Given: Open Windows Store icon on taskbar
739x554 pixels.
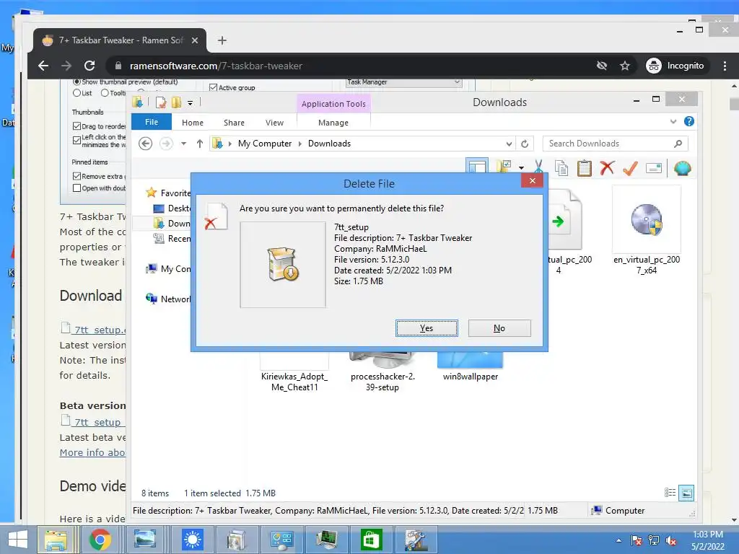Looking at the screenshot, I should 371,540.
